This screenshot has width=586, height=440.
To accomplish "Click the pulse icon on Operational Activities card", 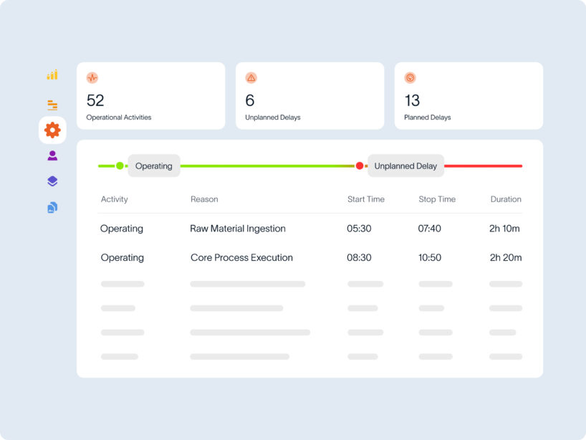I will point(92,77).
